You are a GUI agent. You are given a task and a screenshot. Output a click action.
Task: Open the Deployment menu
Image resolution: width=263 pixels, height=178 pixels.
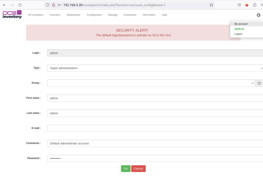click(73, 15)
